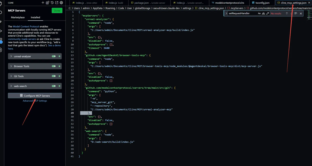The image size is (312, 166).
Task: Open the index.js create-server editor tab
Action: (x=190, y=3)
